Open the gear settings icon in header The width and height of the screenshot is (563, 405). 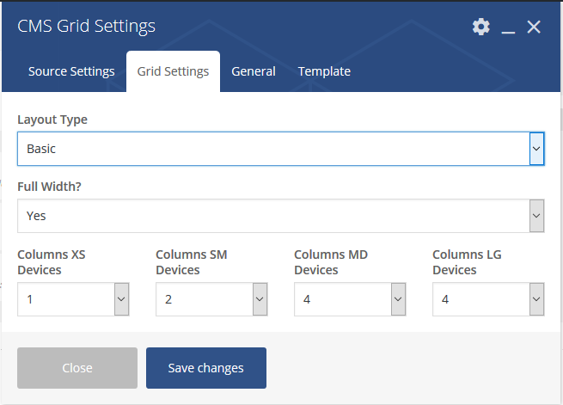[480, 27]
